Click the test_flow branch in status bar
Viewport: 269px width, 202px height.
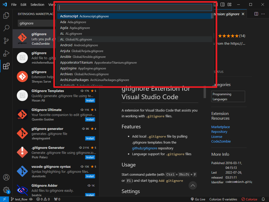pos(19,199)
